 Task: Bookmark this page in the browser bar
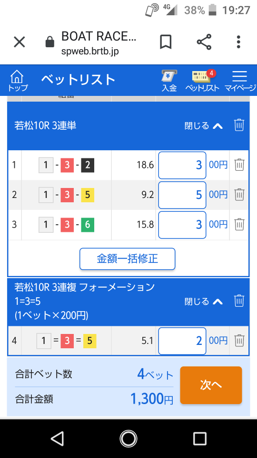click(x=166, y=42)
